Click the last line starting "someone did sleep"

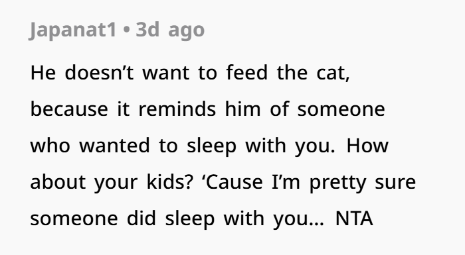(202, 219)
